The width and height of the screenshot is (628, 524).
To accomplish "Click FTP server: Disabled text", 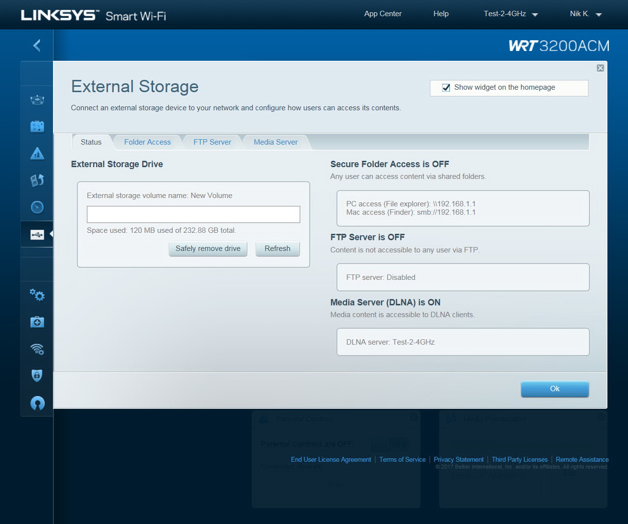I will click(381, 277).
